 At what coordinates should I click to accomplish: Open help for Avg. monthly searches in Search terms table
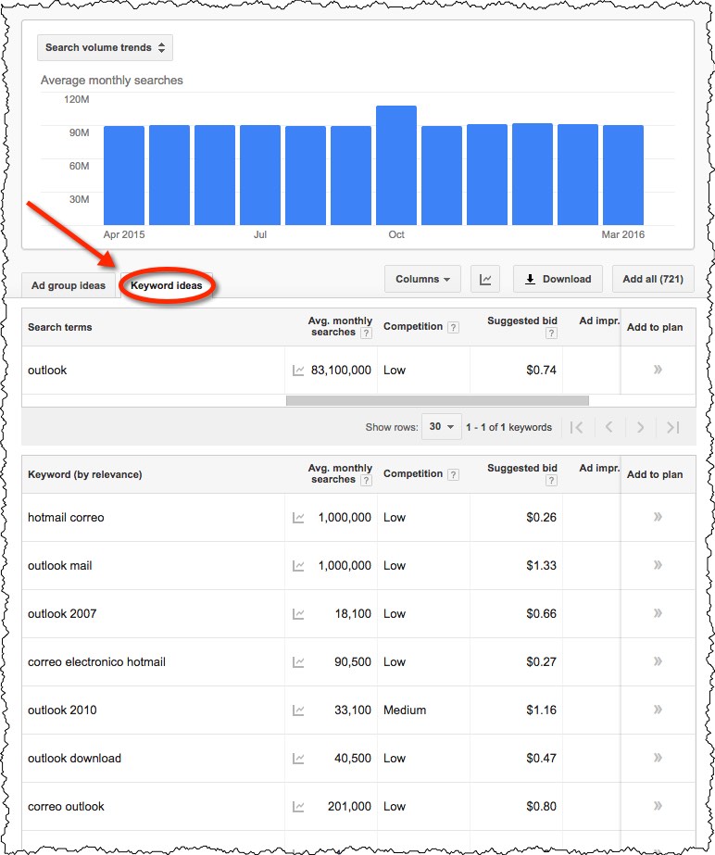tap(367, 333)
